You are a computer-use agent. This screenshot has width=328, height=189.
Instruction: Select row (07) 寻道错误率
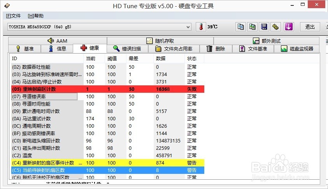point(108,96)
